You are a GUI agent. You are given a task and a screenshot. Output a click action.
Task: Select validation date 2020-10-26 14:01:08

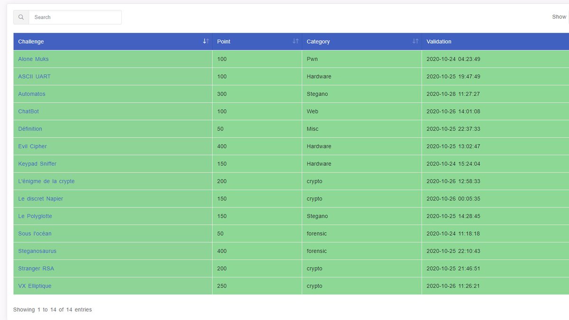pos(453,112)
